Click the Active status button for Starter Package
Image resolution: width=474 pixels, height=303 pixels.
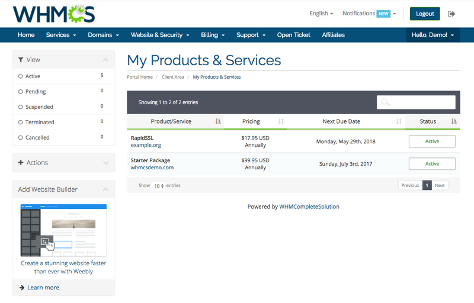click(x=432, y=163)
